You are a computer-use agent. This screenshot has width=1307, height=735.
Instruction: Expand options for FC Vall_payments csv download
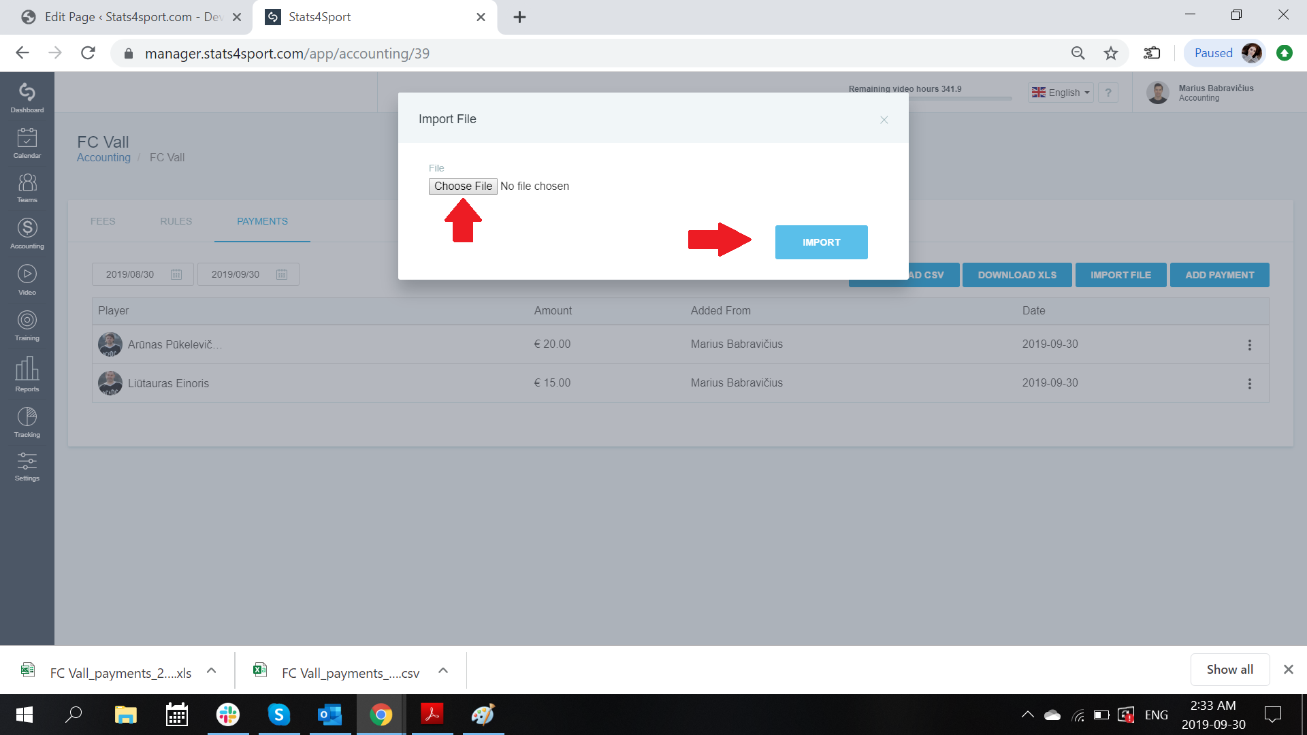click(443, 670)
